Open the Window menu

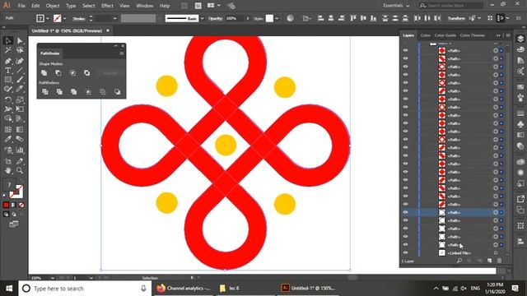point(145,6)
